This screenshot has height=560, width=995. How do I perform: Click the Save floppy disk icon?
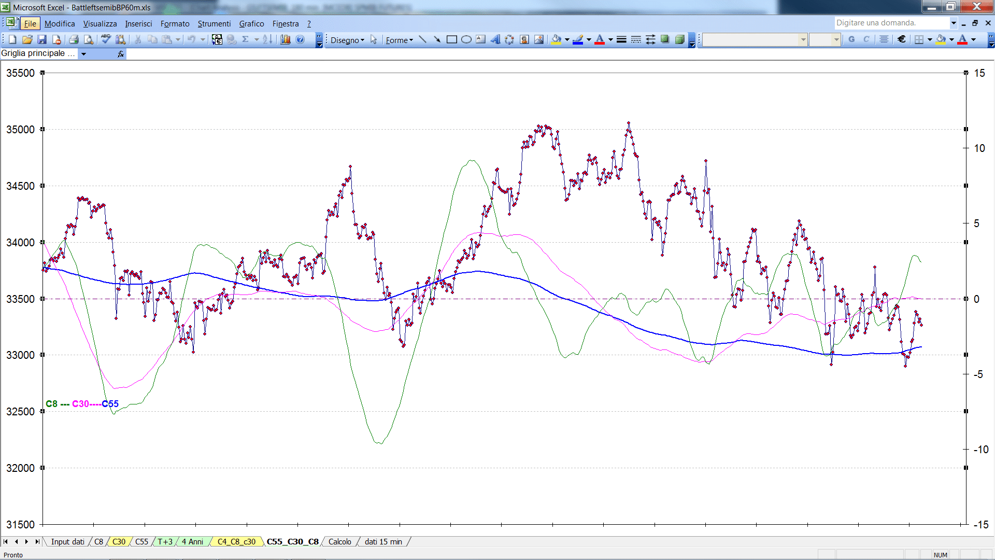tap(42, 39)
